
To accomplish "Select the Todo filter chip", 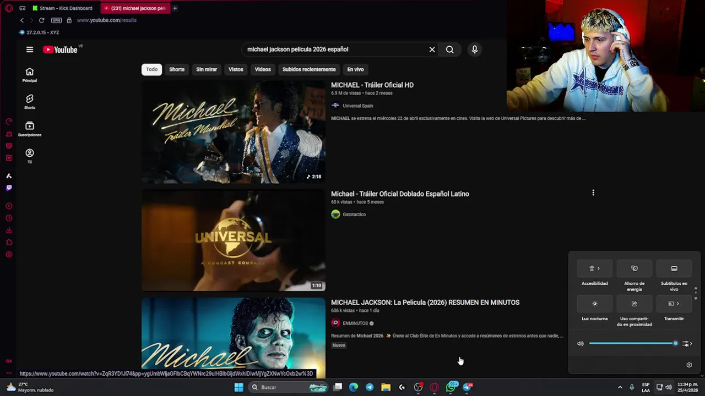I will [152, 69].
